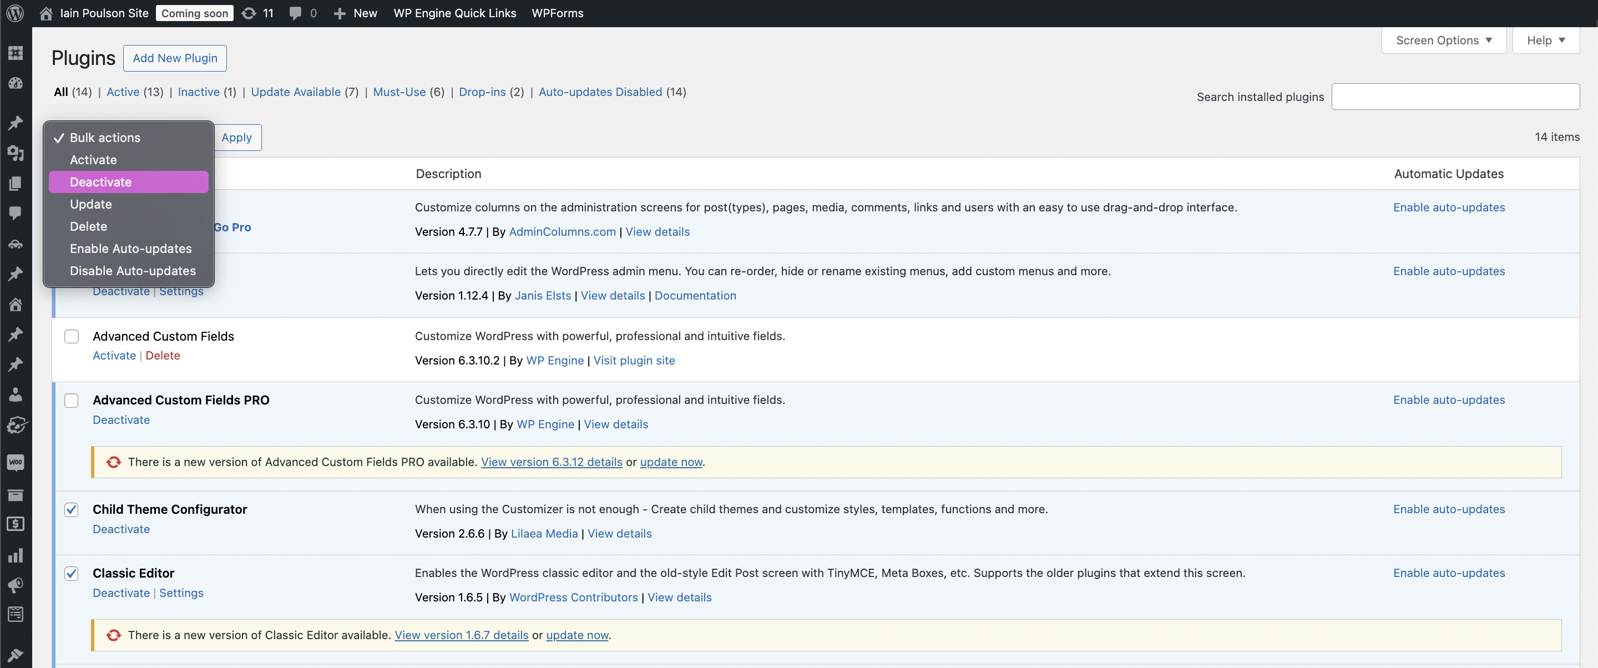This screenshot has width=1598, height=668.
Task: Select the checked Bulk actions option
Action: point(128,138)
